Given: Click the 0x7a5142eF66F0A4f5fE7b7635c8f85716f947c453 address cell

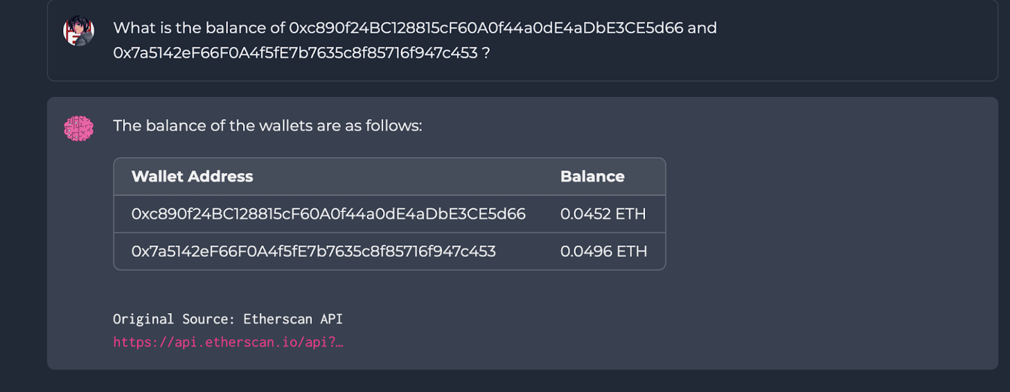Looking at the screenshot, I should [x=314, y=251].
